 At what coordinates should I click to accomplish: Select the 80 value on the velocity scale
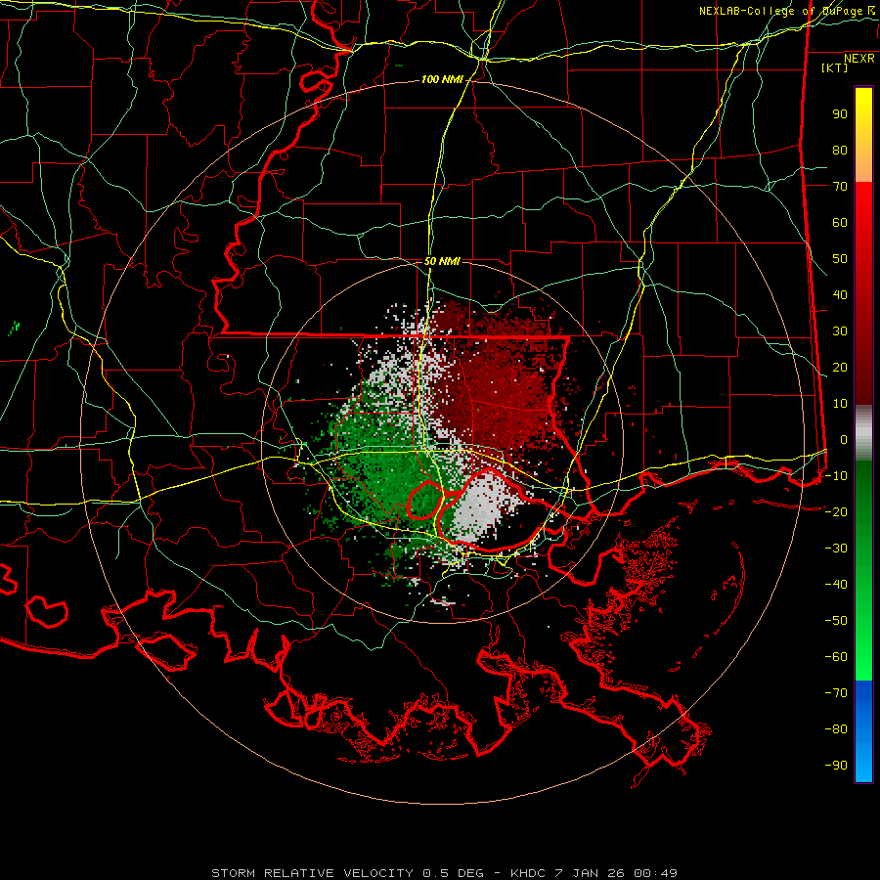coord(840,151)
